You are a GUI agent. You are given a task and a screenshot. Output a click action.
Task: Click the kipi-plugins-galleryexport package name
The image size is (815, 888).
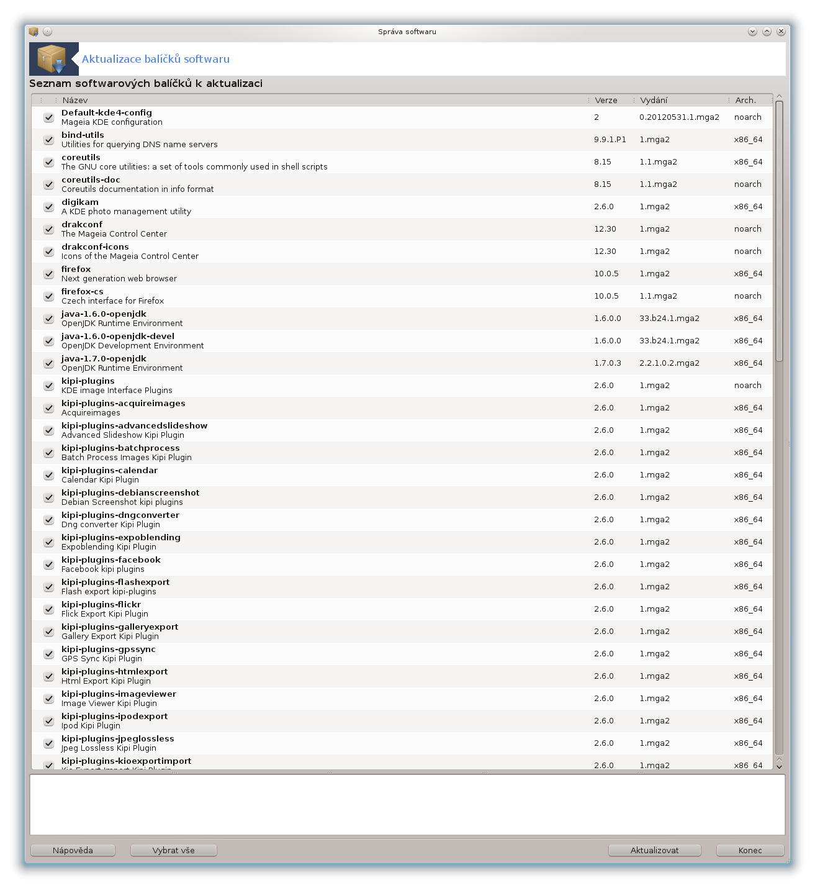pos(120,627)
